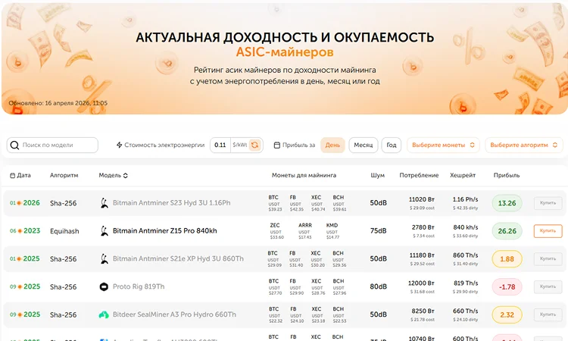The width and height of the screenshot is (568, 341).
Task: Click Купить for Antminer S21e XP Hyd
Action: point(548,258)
